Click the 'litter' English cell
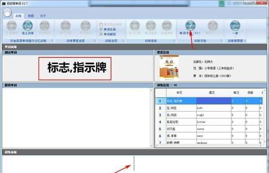The image size is (269, 173). click(214, 122)
